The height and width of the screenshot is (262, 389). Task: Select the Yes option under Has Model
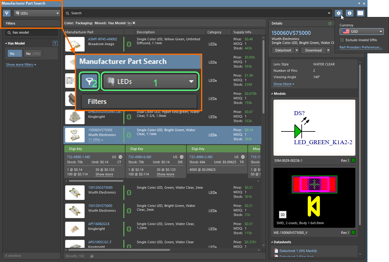pos(15,54)
